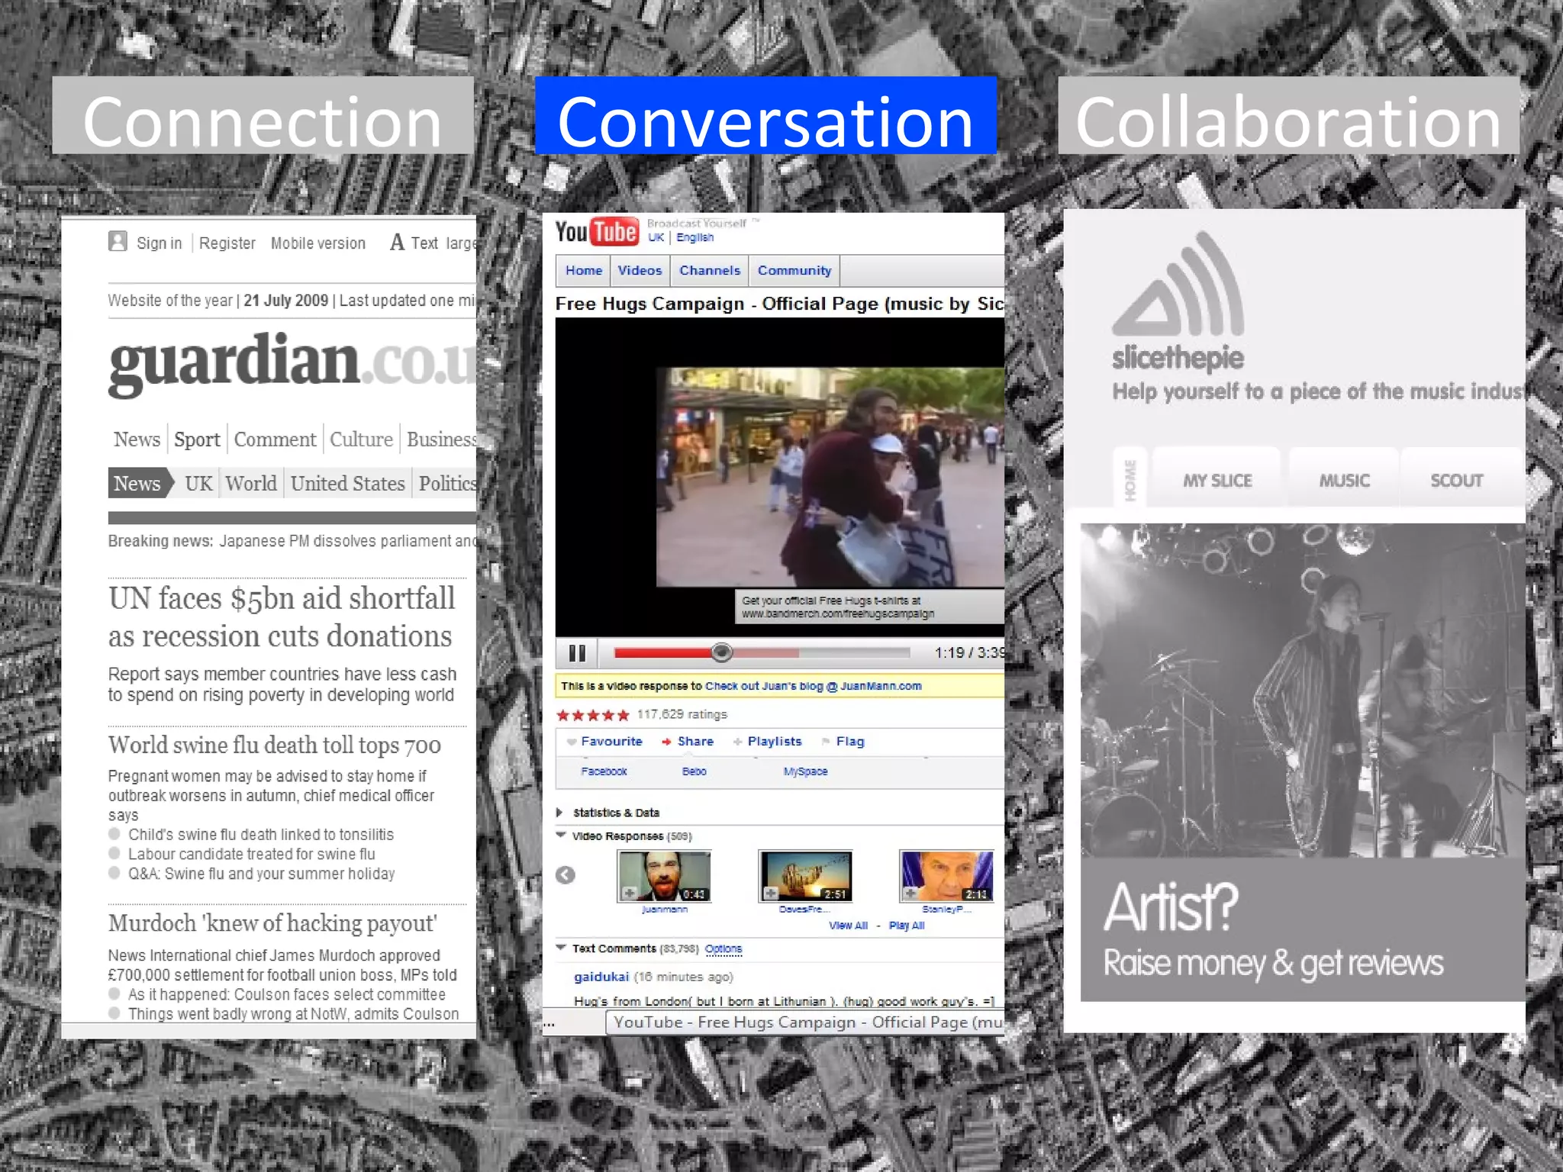Open MY SLICE tab on slicethepie
1563x1172 pixels.
[1217, 481]
